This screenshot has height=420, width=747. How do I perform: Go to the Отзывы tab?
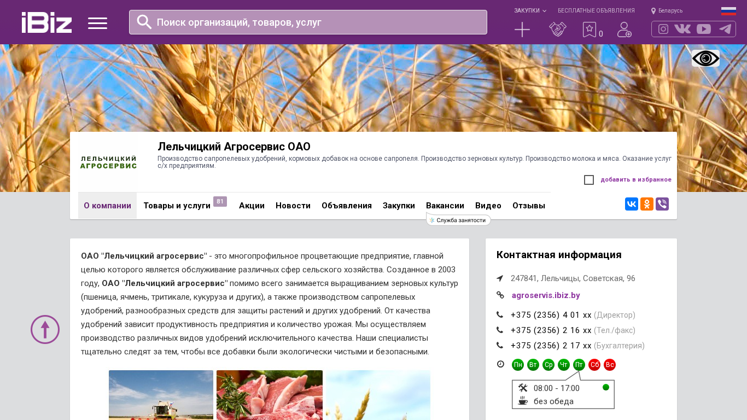point(529,206)
